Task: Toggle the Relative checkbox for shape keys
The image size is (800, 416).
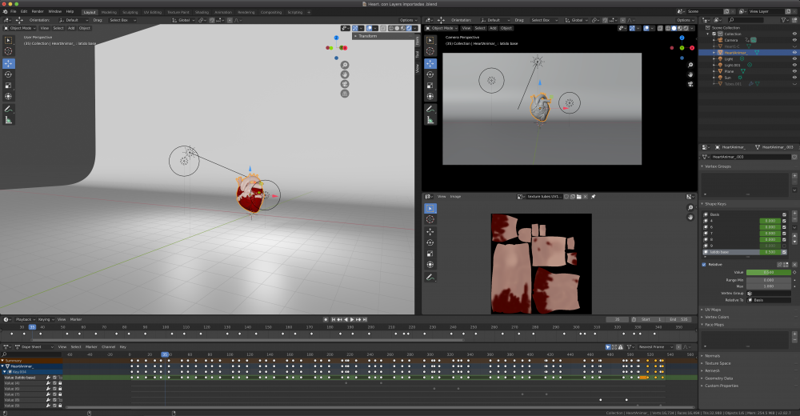Action: click(704, 265)
